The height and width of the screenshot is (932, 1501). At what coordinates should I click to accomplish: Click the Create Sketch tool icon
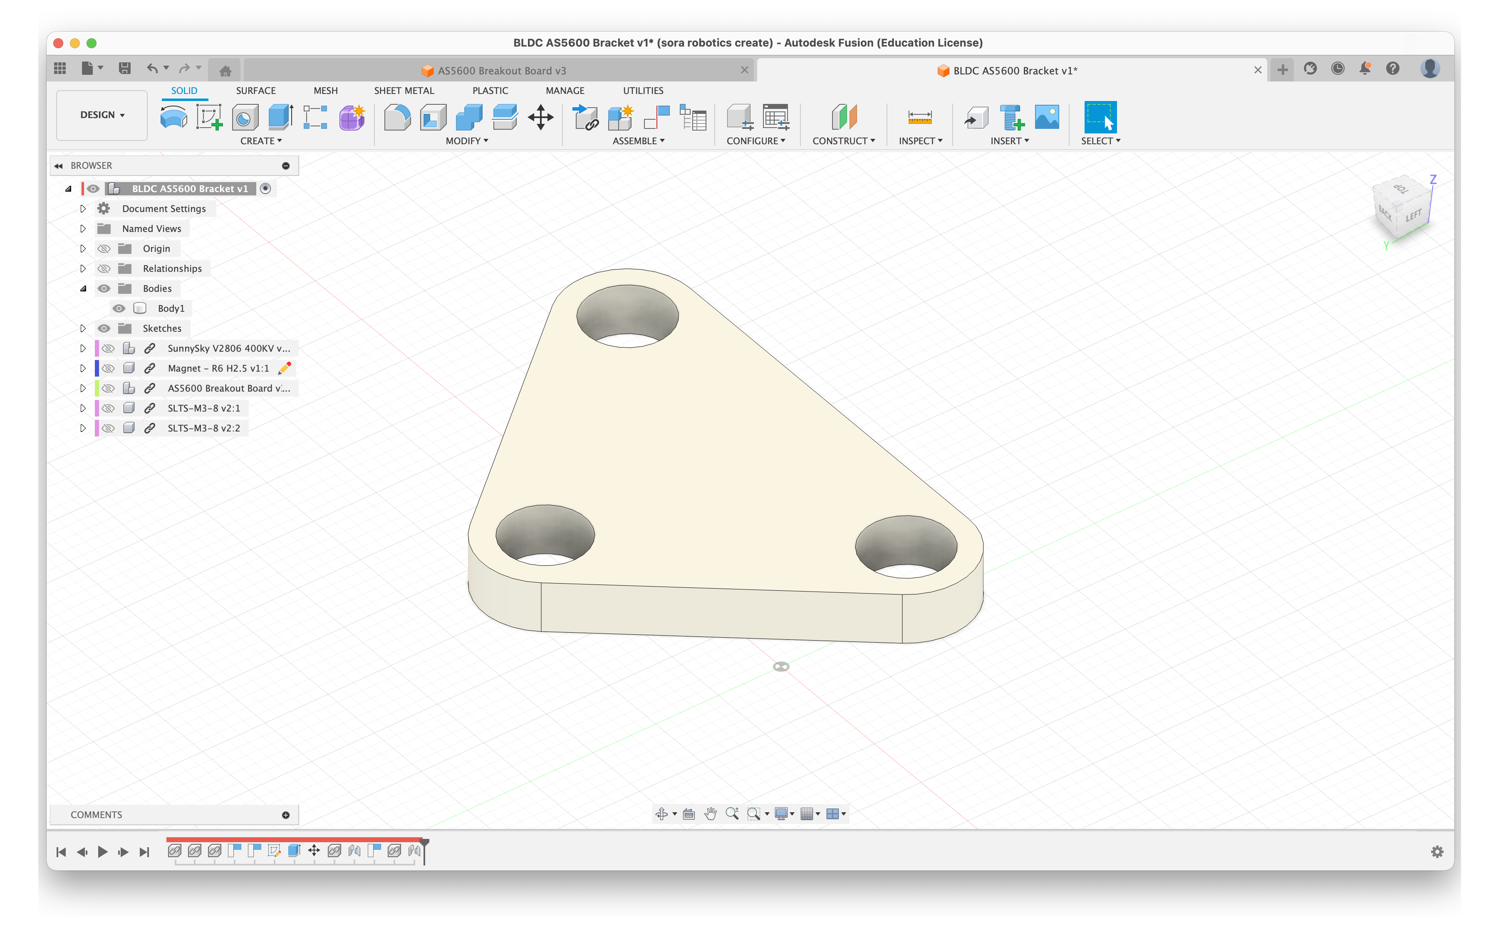click(x=209, y=116)
